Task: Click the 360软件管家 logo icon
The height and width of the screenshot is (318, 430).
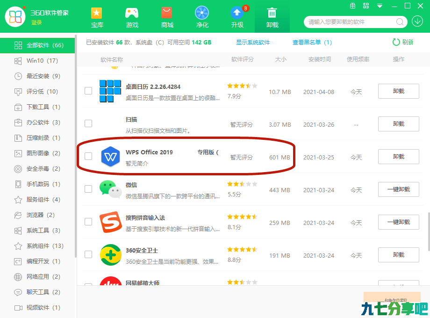Action: click(x=15, y=17)
